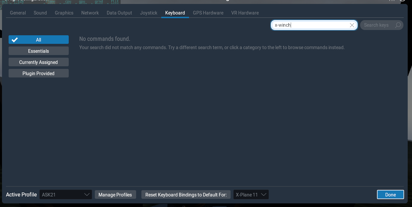Go to the Sound tab
Viewport: 412px width, 207px height.
click(x=40, y=13)
